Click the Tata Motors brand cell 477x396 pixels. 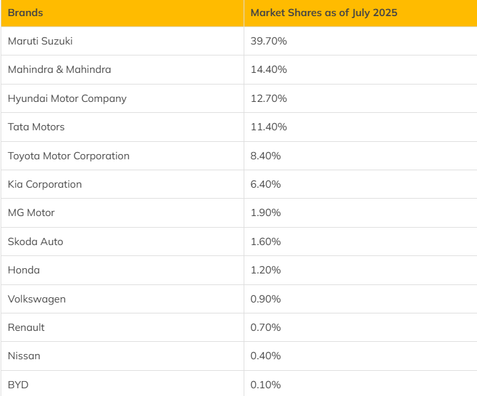click(x=36, y=127)
